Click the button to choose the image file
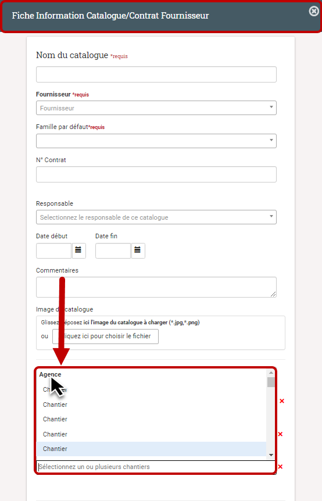Screen dimensions: 322x501 (x=105, y=336)
